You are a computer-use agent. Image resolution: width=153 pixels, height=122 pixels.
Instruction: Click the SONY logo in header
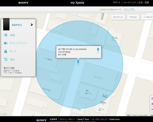pyautogui.click(x=24, y=3)
